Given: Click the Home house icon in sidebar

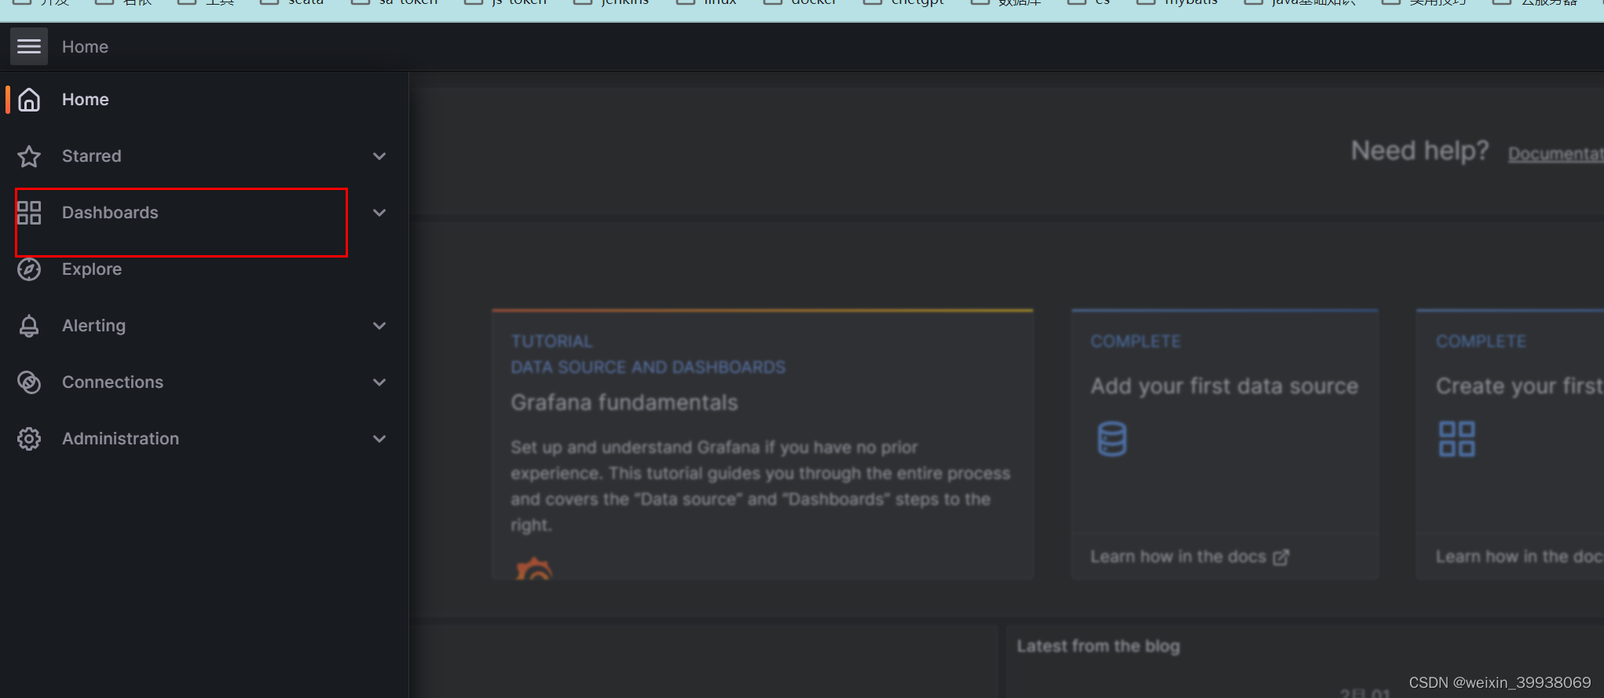Looking at the screenshot, I should click(29, 100).
